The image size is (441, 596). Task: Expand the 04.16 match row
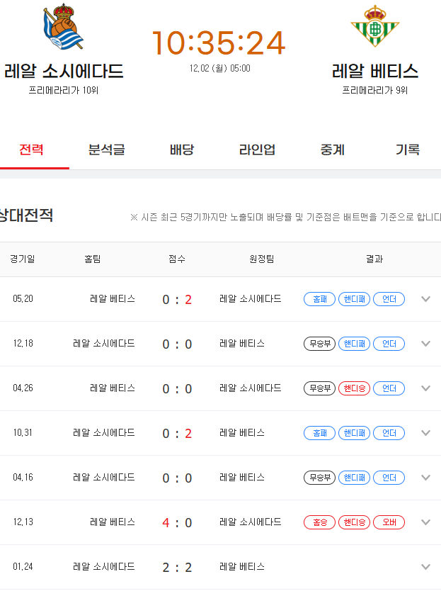pyautogui.click(x=426, y=478)
